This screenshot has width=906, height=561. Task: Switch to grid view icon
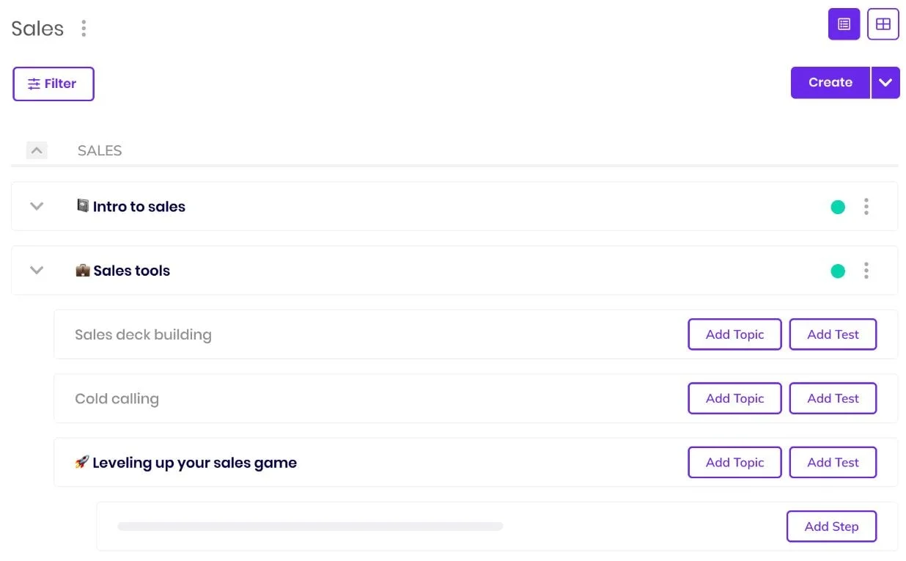pyautogui.click(x=883, y=24)
